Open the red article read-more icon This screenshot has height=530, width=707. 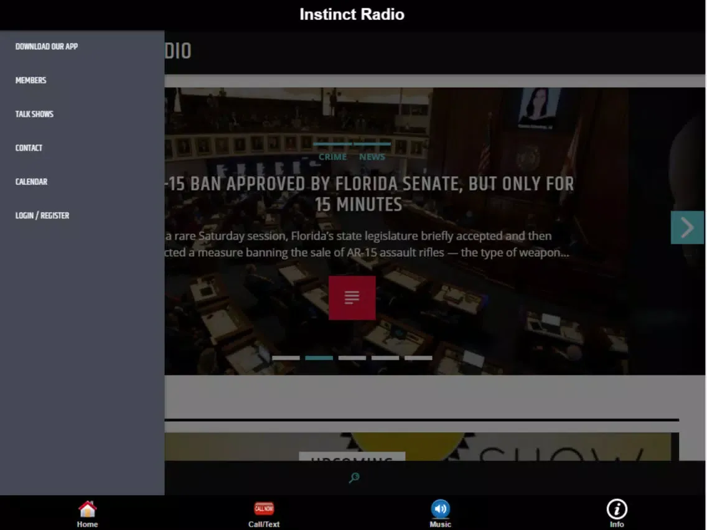point(352,298)
